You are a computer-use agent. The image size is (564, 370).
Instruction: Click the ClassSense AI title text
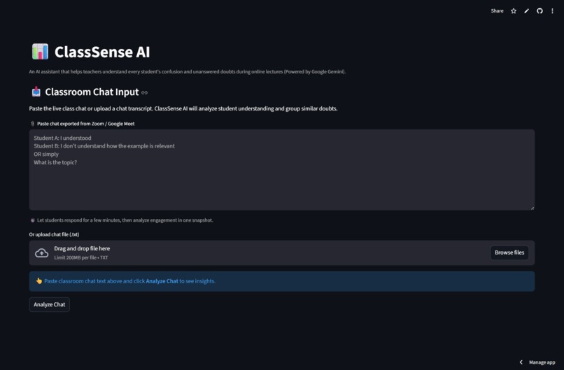point(102,52)
